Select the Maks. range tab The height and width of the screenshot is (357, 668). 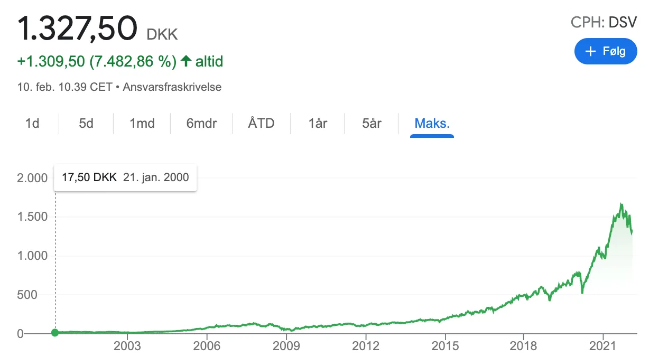point(432,124)
